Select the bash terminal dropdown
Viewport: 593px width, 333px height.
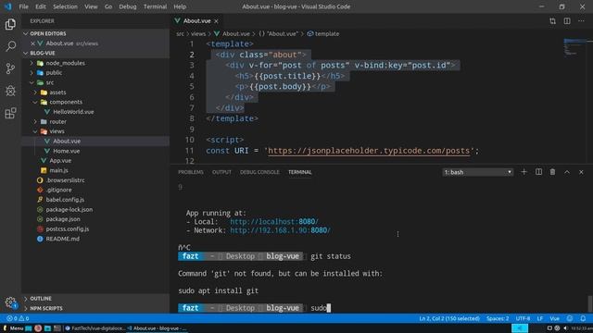478,172
